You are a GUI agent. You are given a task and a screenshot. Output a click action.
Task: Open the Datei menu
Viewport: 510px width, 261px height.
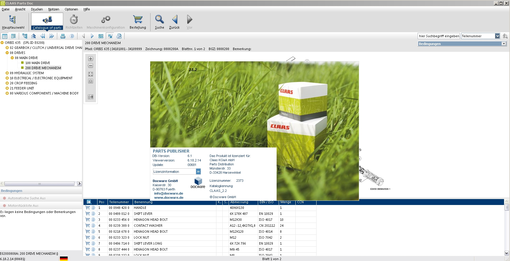click(x=6, y=9)
